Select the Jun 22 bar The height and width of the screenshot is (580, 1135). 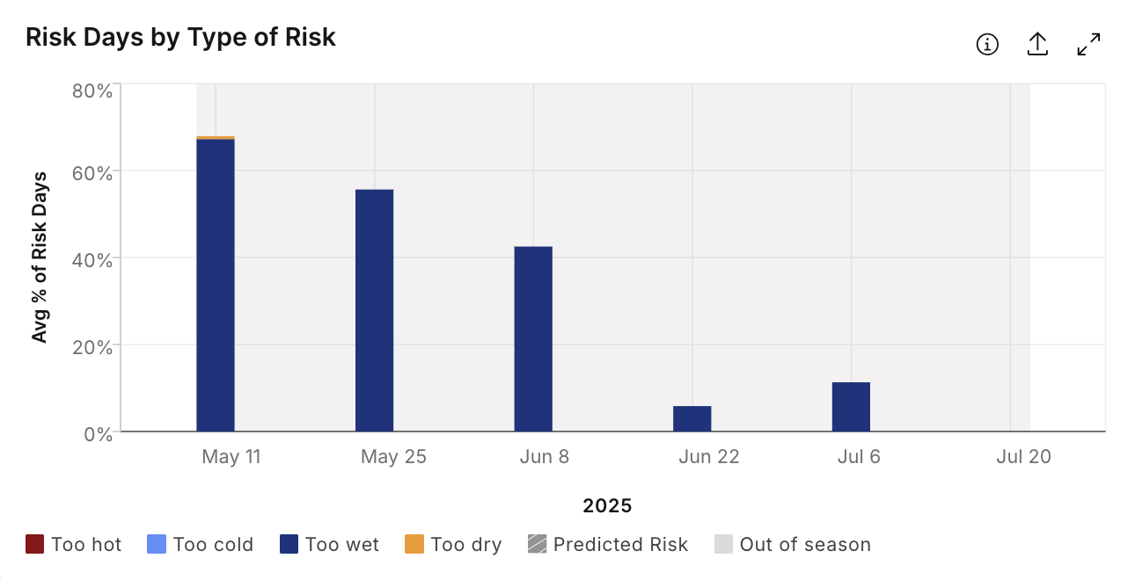click(692, 418)
